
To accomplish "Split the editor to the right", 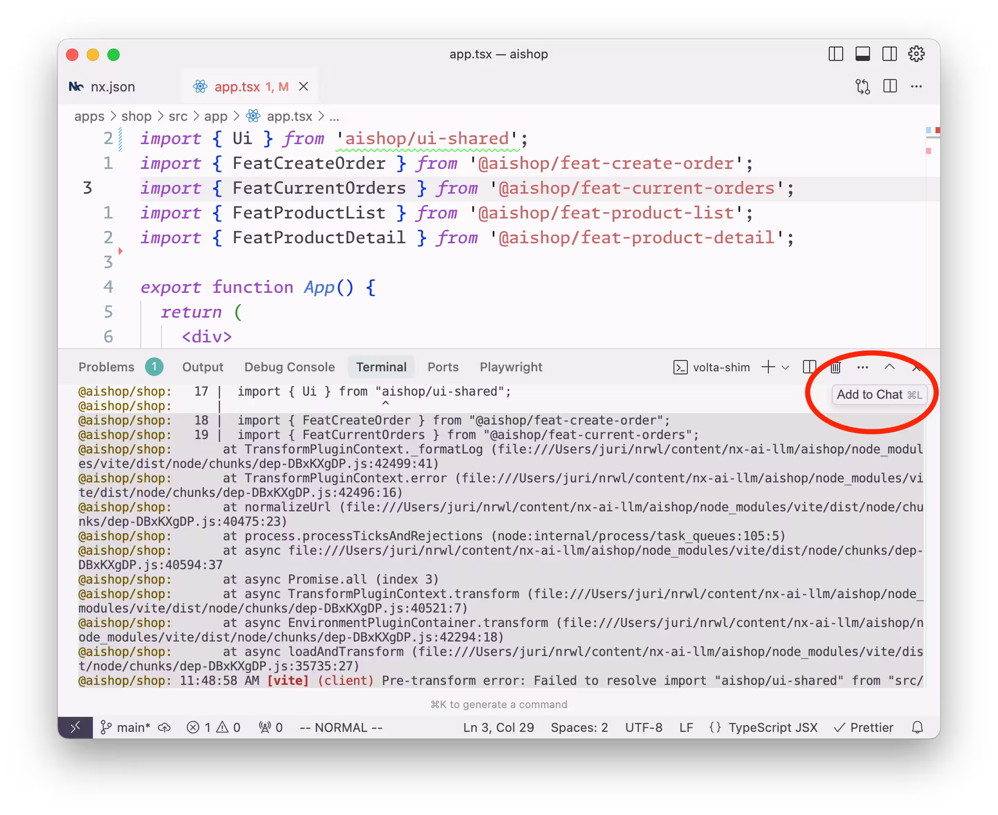I will click(x=890, y=86).
